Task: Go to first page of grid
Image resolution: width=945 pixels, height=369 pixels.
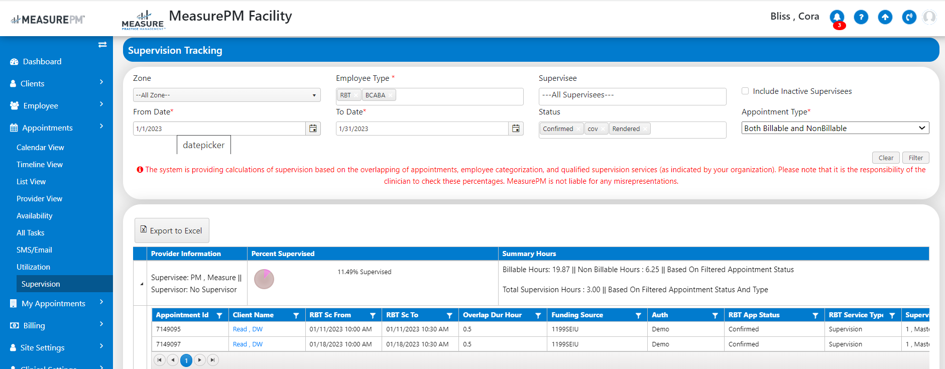Action: [160, 360]
